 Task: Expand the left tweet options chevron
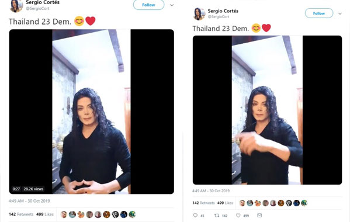click(x=172, y=5)
